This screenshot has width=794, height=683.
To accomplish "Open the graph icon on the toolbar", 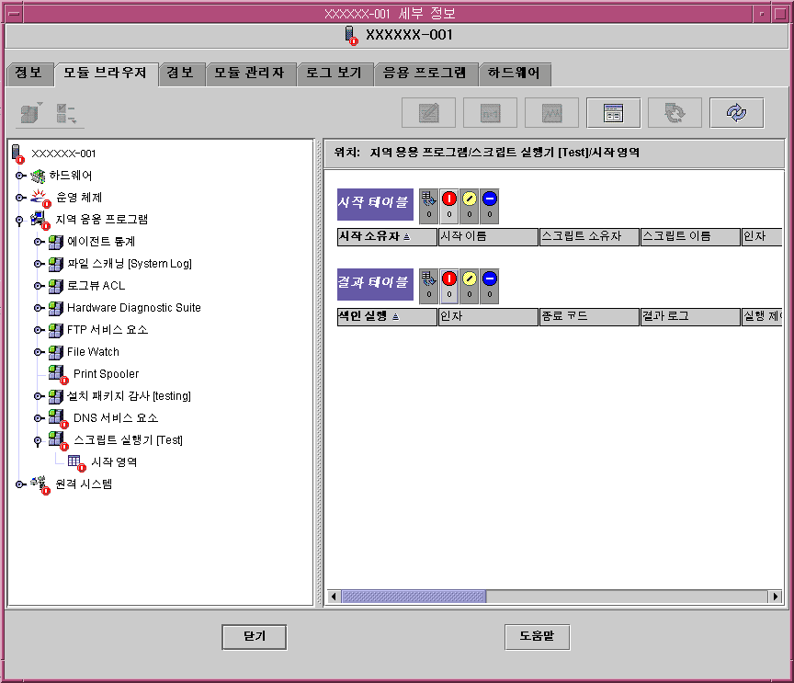I will click(x=550, y=112).
